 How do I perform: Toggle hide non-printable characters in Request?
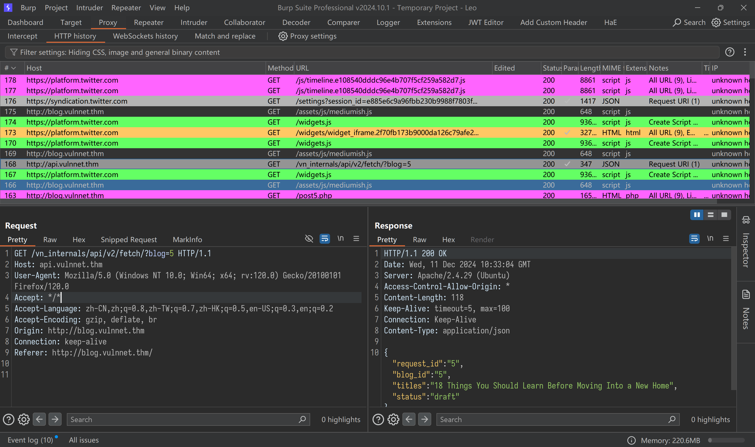(309, 239)
